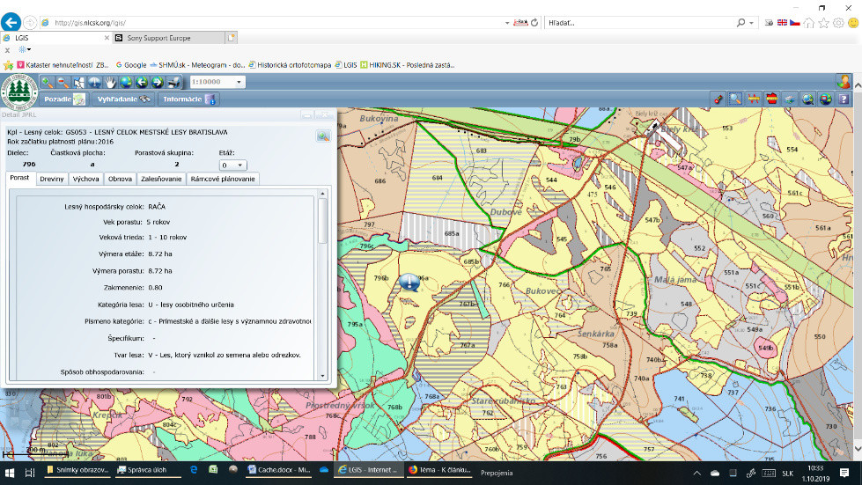Click the blue map marker on parcel 796
Viewport: 862px width, 485px height.
pos(409,282)
